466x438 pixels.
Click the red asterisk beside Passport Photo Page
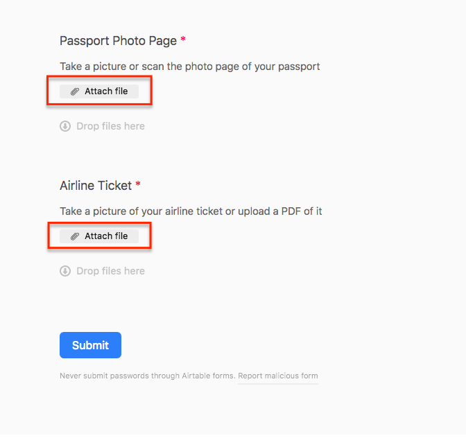[x=183, y=40]
